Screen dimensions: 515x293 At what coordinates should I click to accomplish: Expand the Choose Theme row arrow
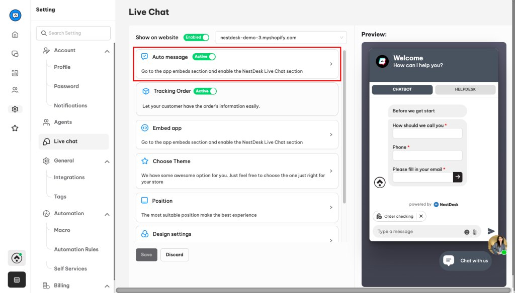[331, 171]
